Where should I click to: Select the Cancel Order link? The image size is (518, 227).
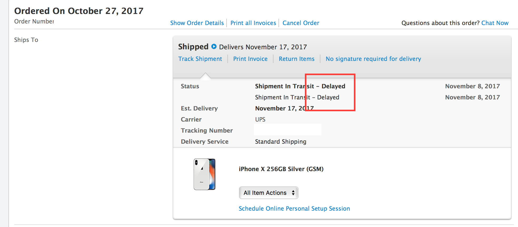pyautogui.click(x=301, y=23)
